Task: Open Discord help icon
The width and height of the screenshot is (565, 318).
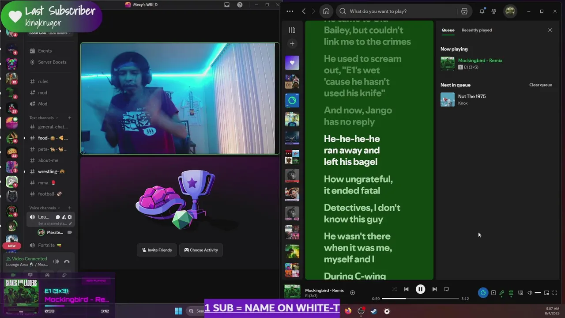Action: coord(240,5)
